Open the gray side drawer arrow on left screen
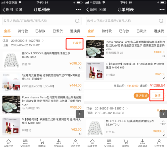 pos(80,114)
